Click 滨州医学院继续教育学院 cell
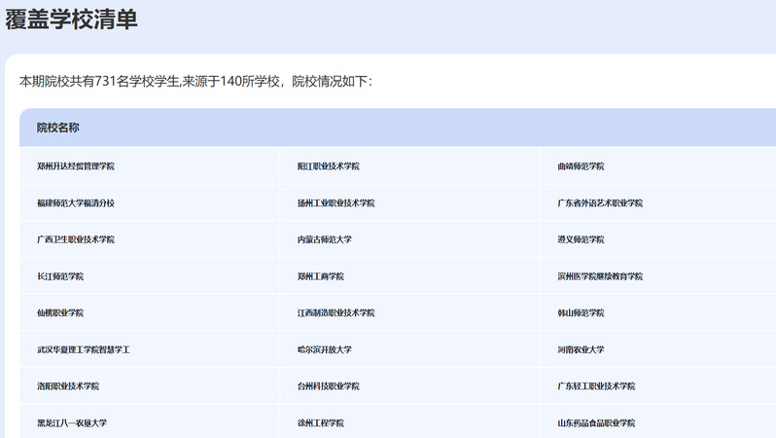This screenshot has width=776, height=438. coord(600,276)
